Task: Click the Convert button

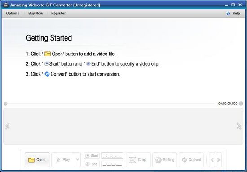Action: 191,160
